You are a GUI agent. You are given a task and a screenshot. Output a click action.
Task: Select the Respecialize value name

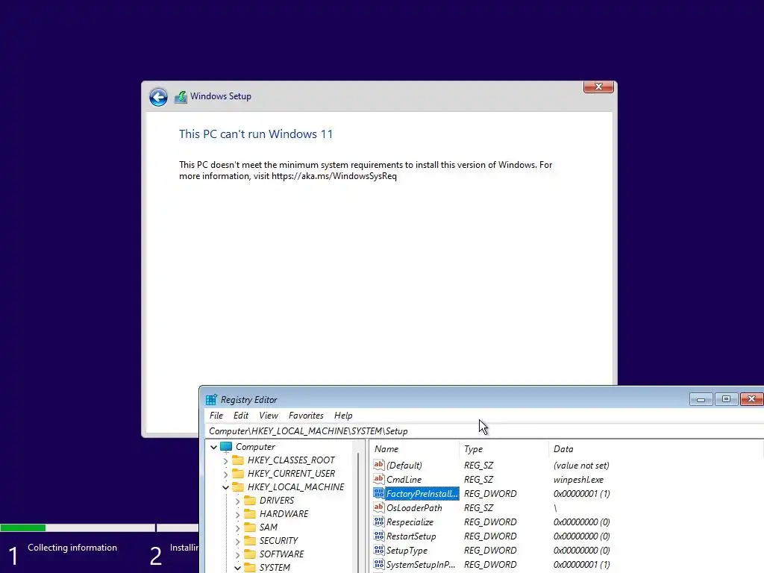coord(410,522)
